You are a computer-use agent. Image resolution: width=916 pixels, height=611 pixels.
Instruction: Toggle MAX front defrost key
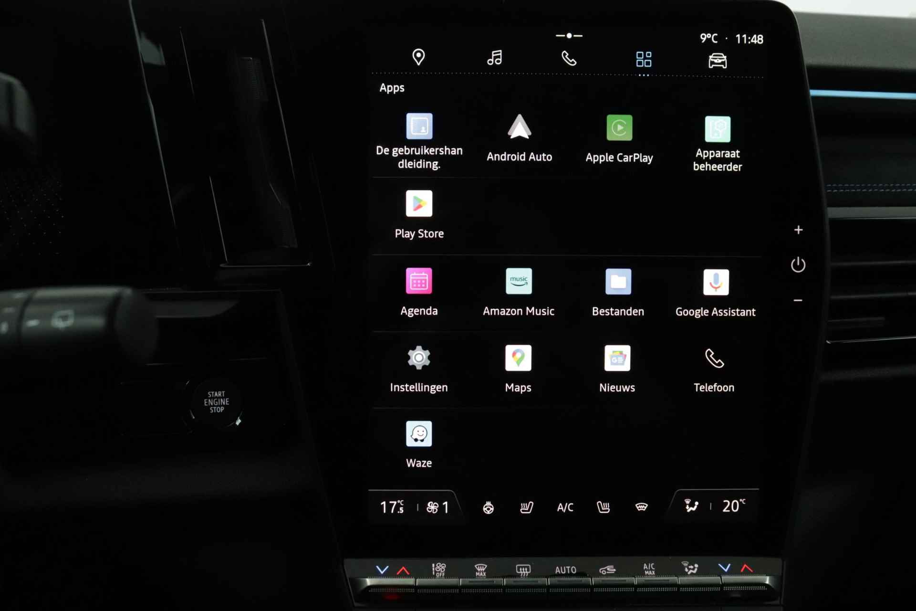(x=481, y=570)
